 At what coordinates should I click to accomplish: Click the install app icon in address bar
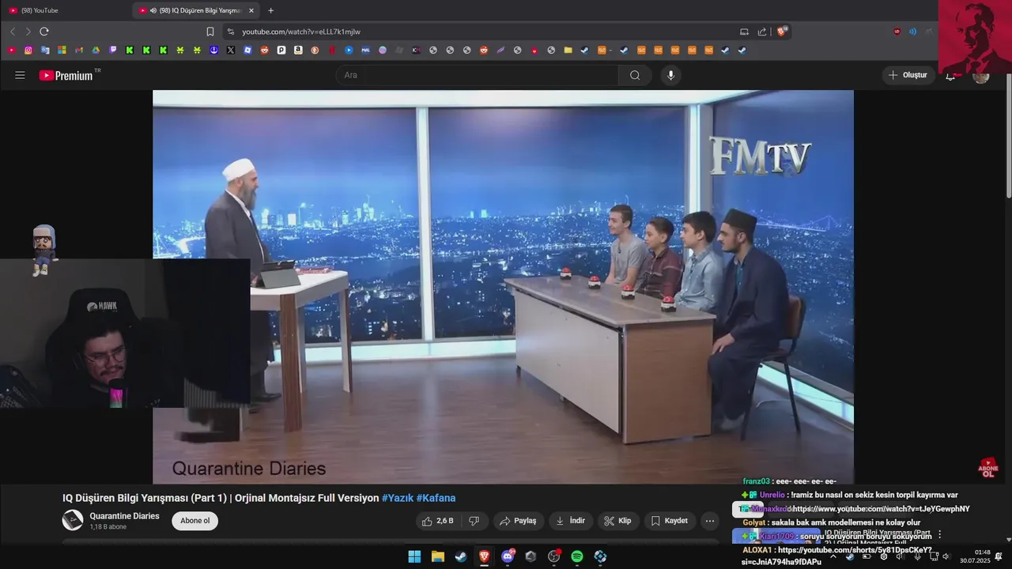(x=744, y=32)
